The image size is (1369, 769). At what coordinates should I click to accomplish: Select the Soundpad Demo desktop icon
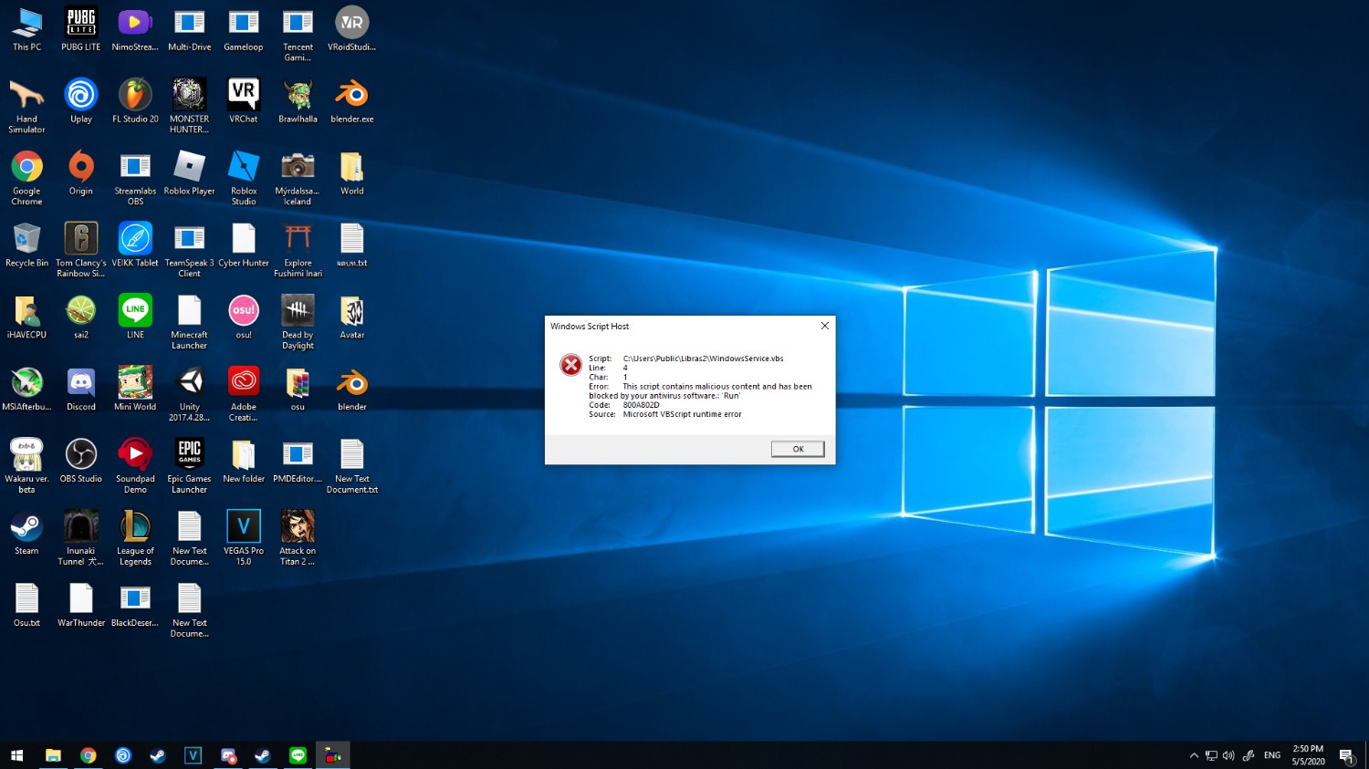(135, 467)
